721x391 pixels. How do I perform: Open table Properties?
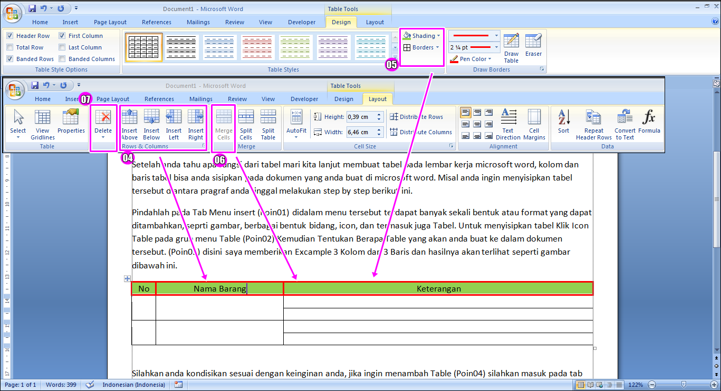(71, 121)
